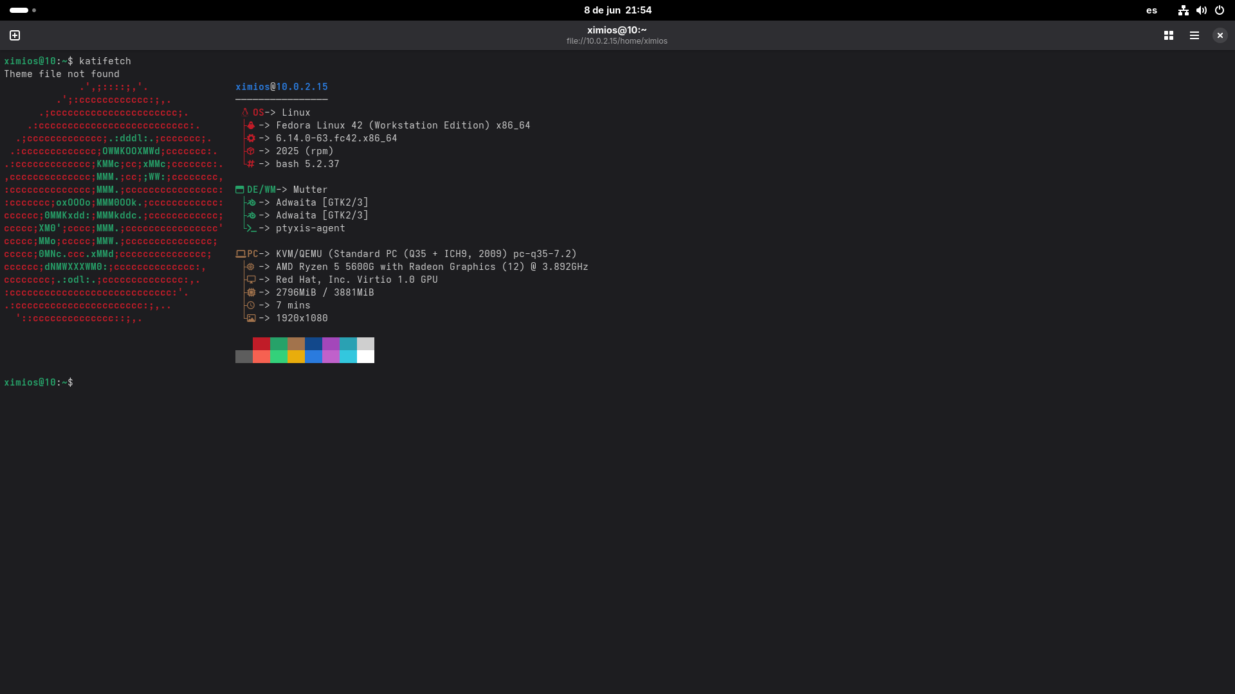Viewport: 1235px width, 694px height.
Task: Click the volume speaker icon
Action: point(1201,10)
